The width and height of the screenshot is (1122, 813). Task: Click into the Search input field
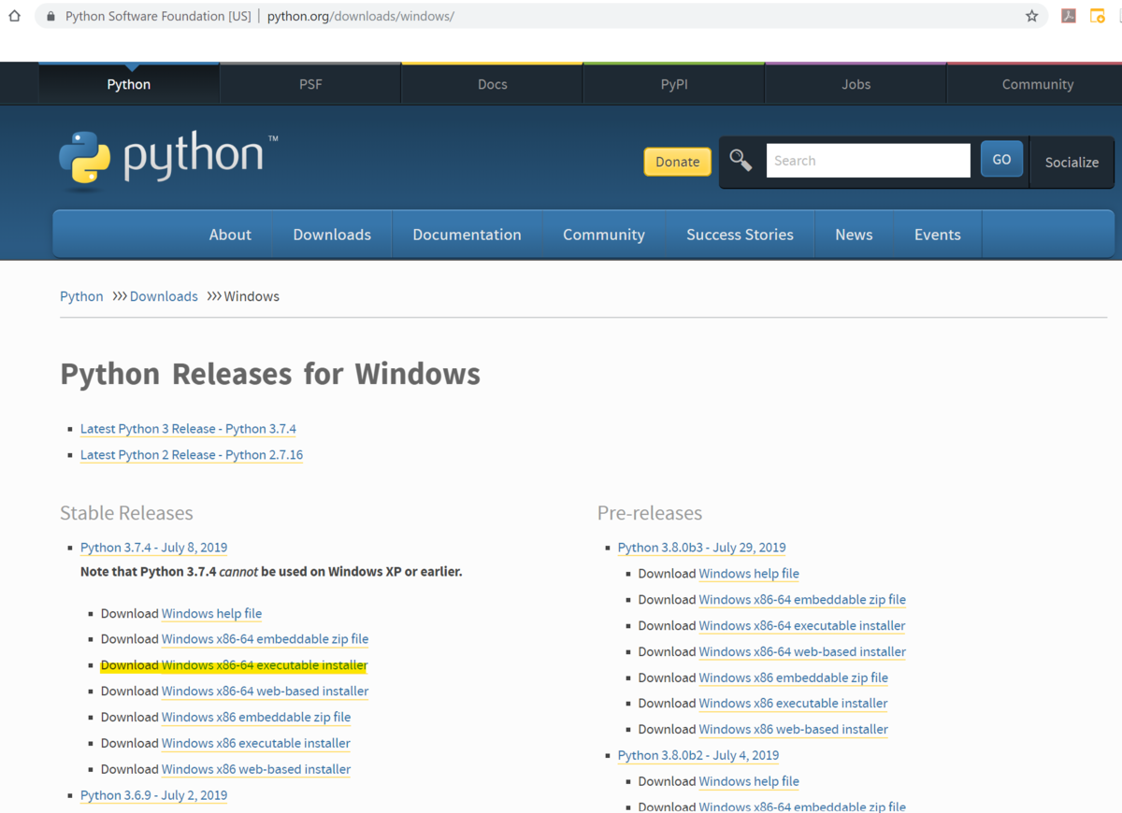[x=869, y=161]
